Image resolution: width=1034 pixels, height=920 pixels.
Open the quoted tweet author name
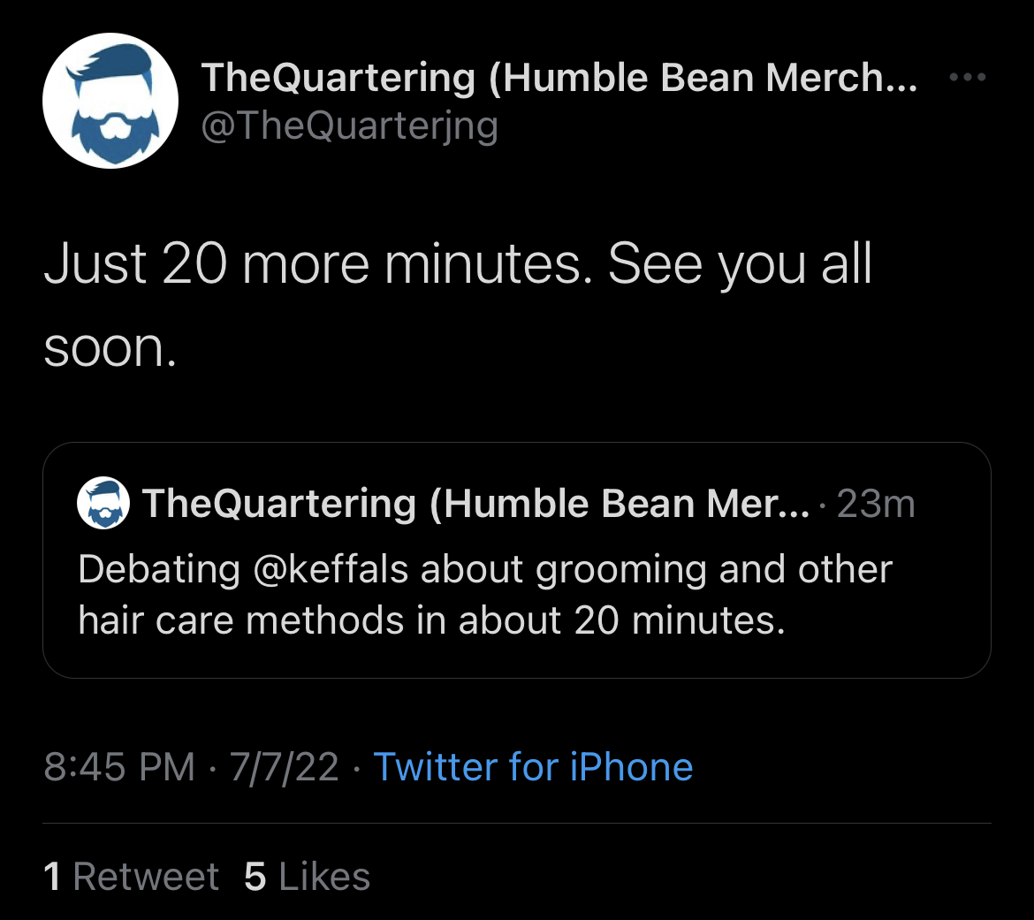click(475, 503)
